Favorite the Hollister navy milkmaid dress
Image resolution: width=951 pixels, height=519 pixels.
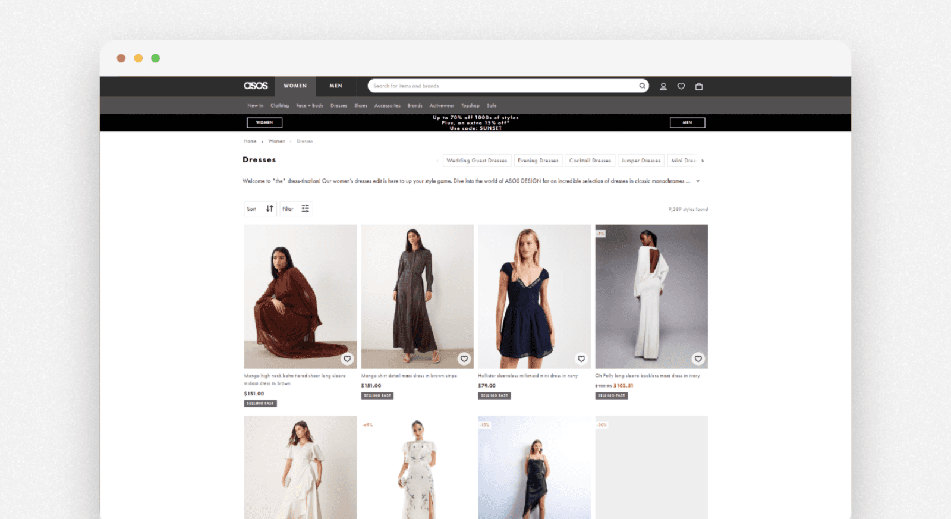point(581,358)
